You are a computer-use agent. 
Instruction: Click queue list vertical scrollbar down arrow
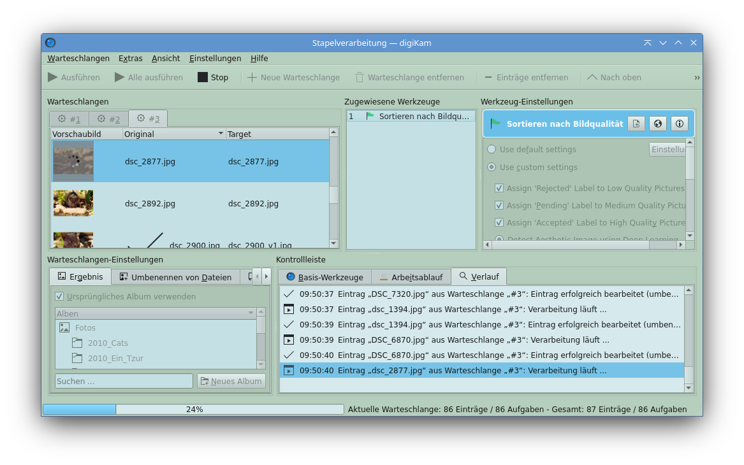333,243
